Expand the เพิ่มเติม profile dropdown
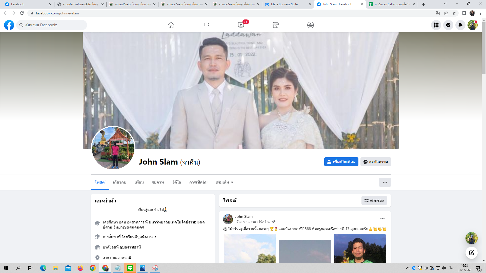 (x=224, y=182)
